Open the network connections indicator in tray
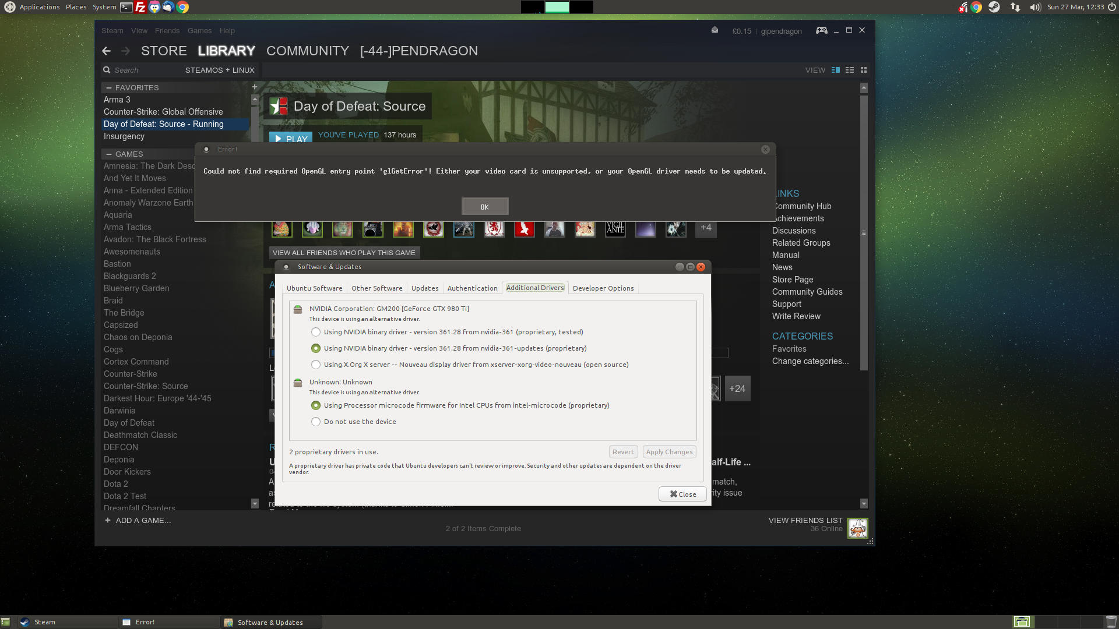Screen dimensions: 1119x629 [1015, 7]
